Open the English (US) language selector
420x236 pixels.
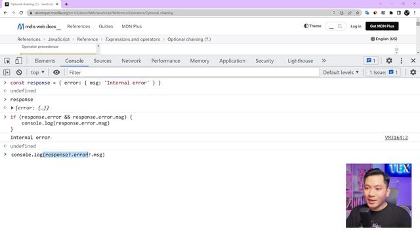point(384,39)
